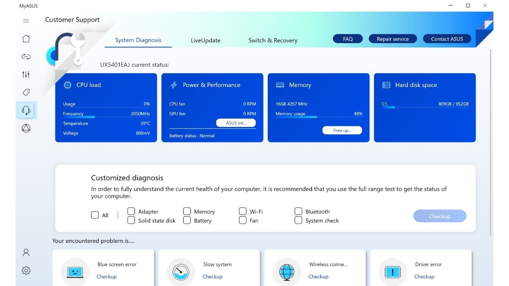Enable the Bluetooth checkbox

coord(298,211)
